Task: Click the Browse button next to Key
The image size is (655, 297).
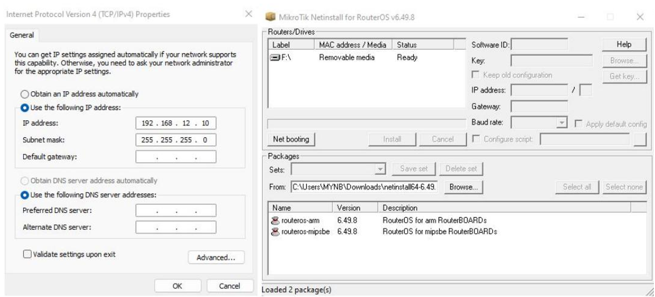Action: tap(624, 60)
